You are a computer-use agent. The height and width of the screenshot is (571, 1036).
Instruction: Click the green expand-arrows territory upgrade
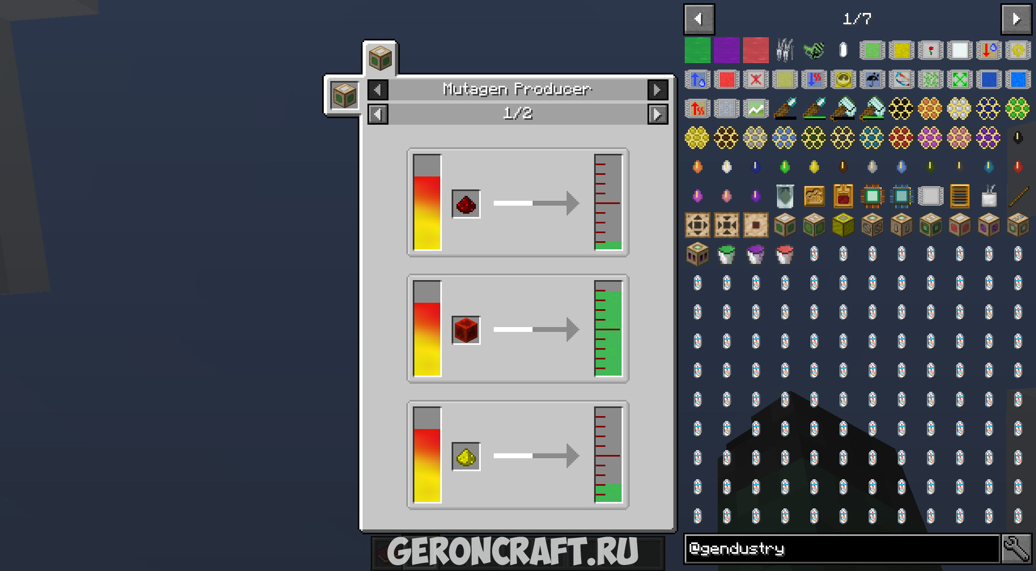tap(959, 79)
